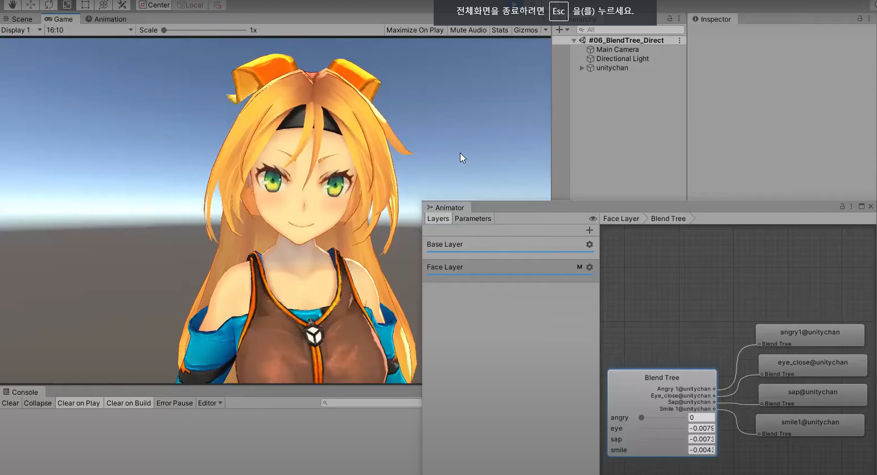Open Base Layer settings gear

[590, 244]
